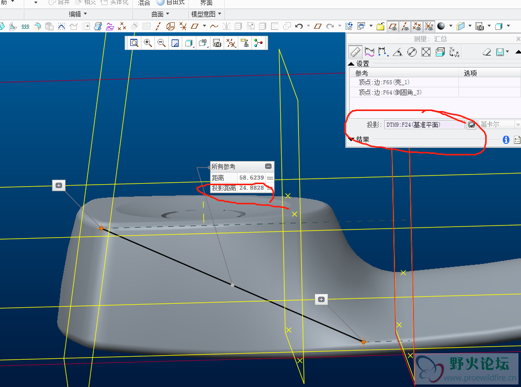Open the datum plane dropdown arrow
Viewport: 521px width, 387px height.
click(x=204, y=26)
